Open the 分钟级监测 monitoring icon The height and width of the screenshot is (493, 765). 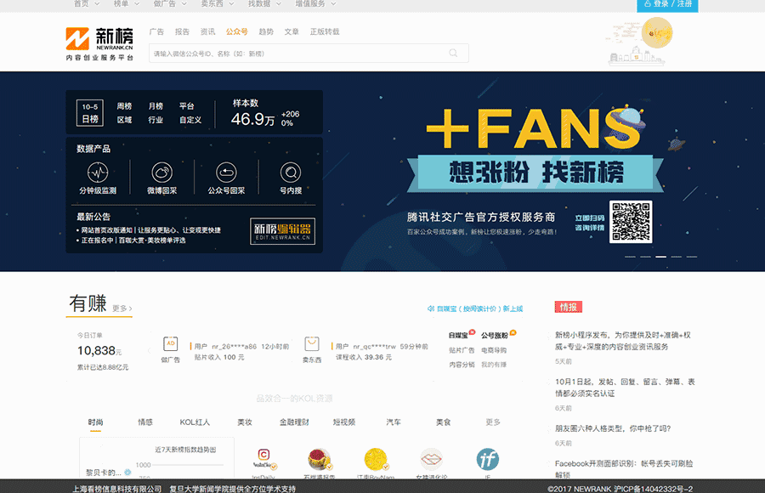click(x=99, y=173)
